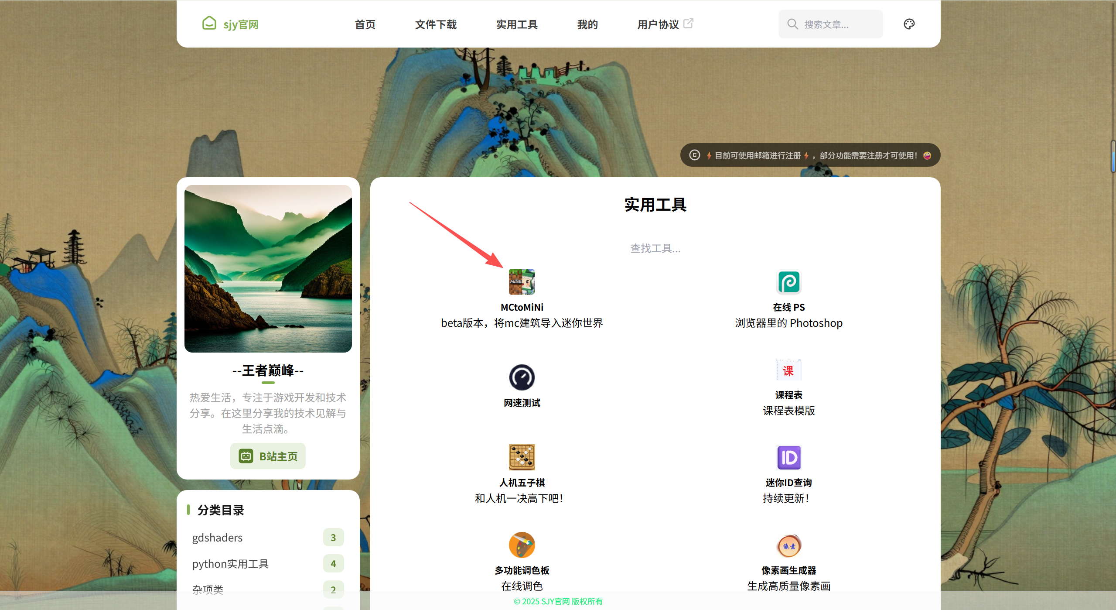Open the python实用工具 category
Viewport: 1116px width, 610px height.
pyautogui.click(x=230, y=564)
